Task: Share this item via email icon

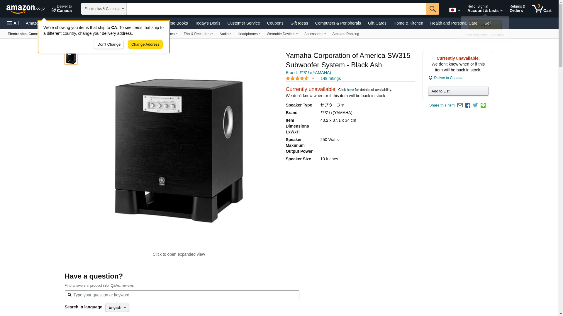Action: click(460, 105)
